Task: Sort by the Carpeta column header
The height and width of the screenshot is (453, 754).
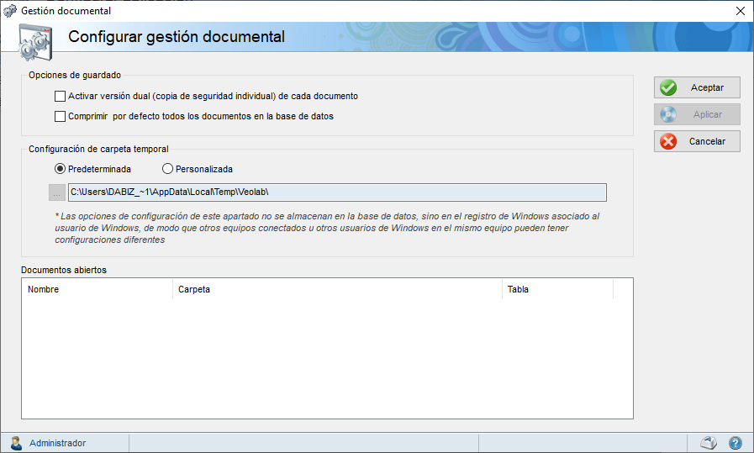Action: click(337, 289)
